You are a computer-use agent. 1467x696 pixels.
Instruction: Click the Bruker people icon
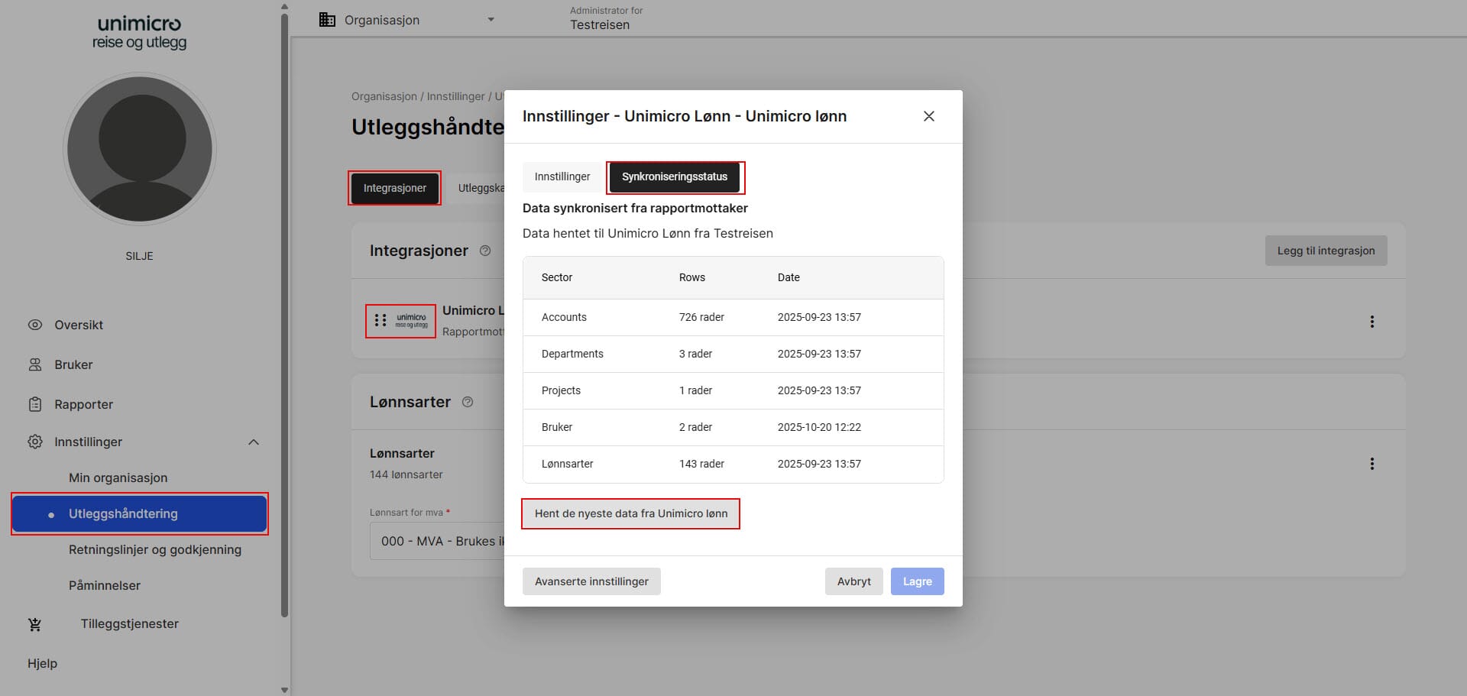click(x=35, y=364)
